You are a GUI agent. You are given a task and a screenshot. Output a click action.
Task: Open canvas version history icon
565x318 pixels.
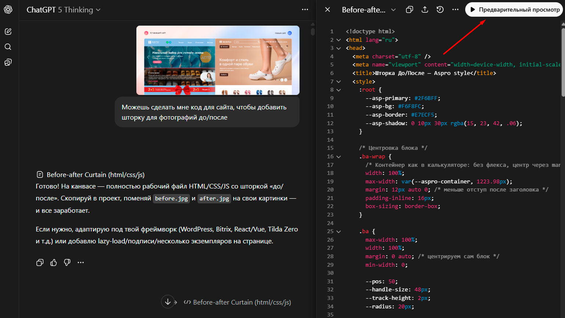(440, 10)
